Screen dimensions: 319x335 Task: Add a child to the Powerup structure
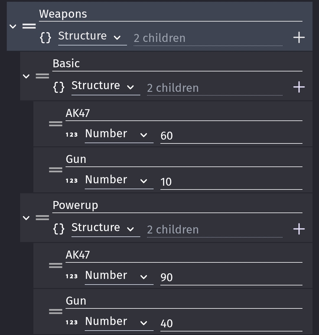299,229
